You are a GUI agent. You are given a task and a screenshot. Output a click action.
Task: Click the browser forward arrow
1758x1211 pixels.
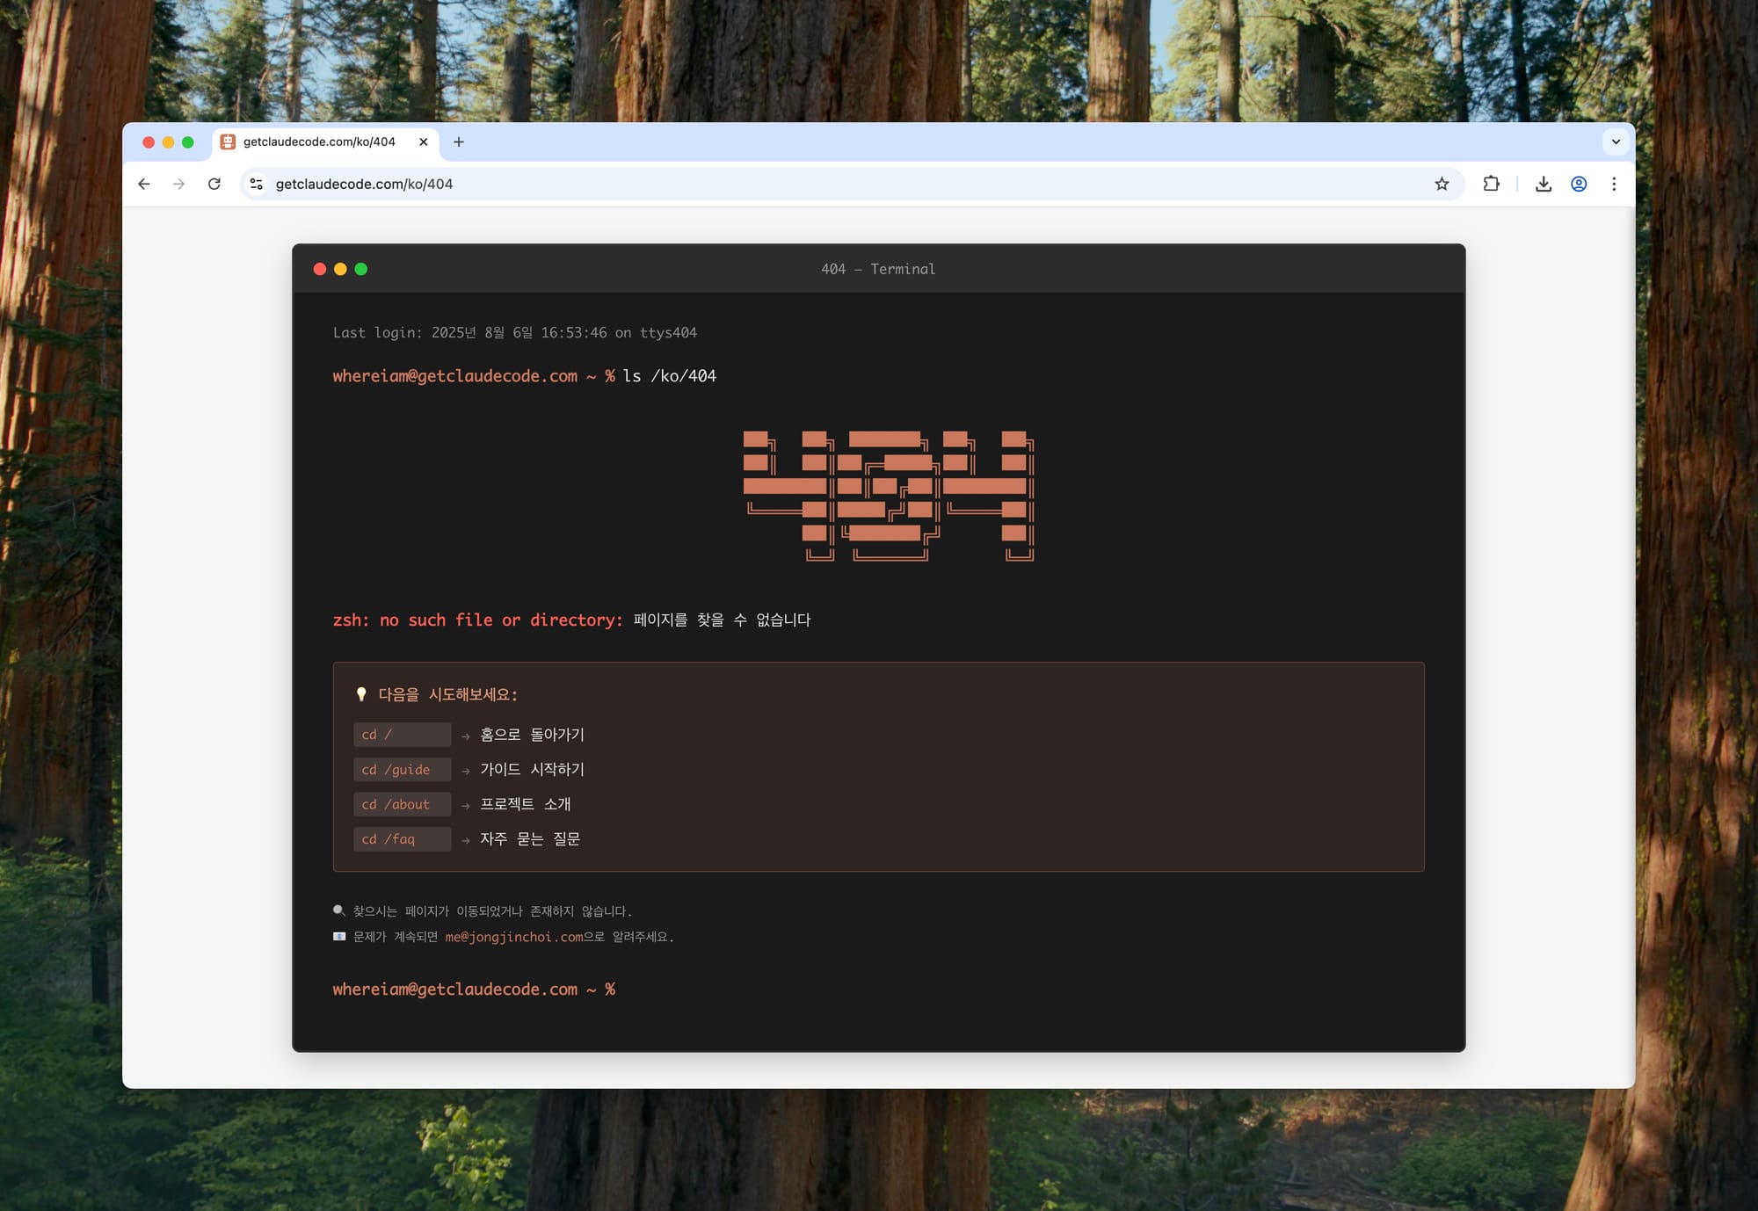(x=179, y=184)
